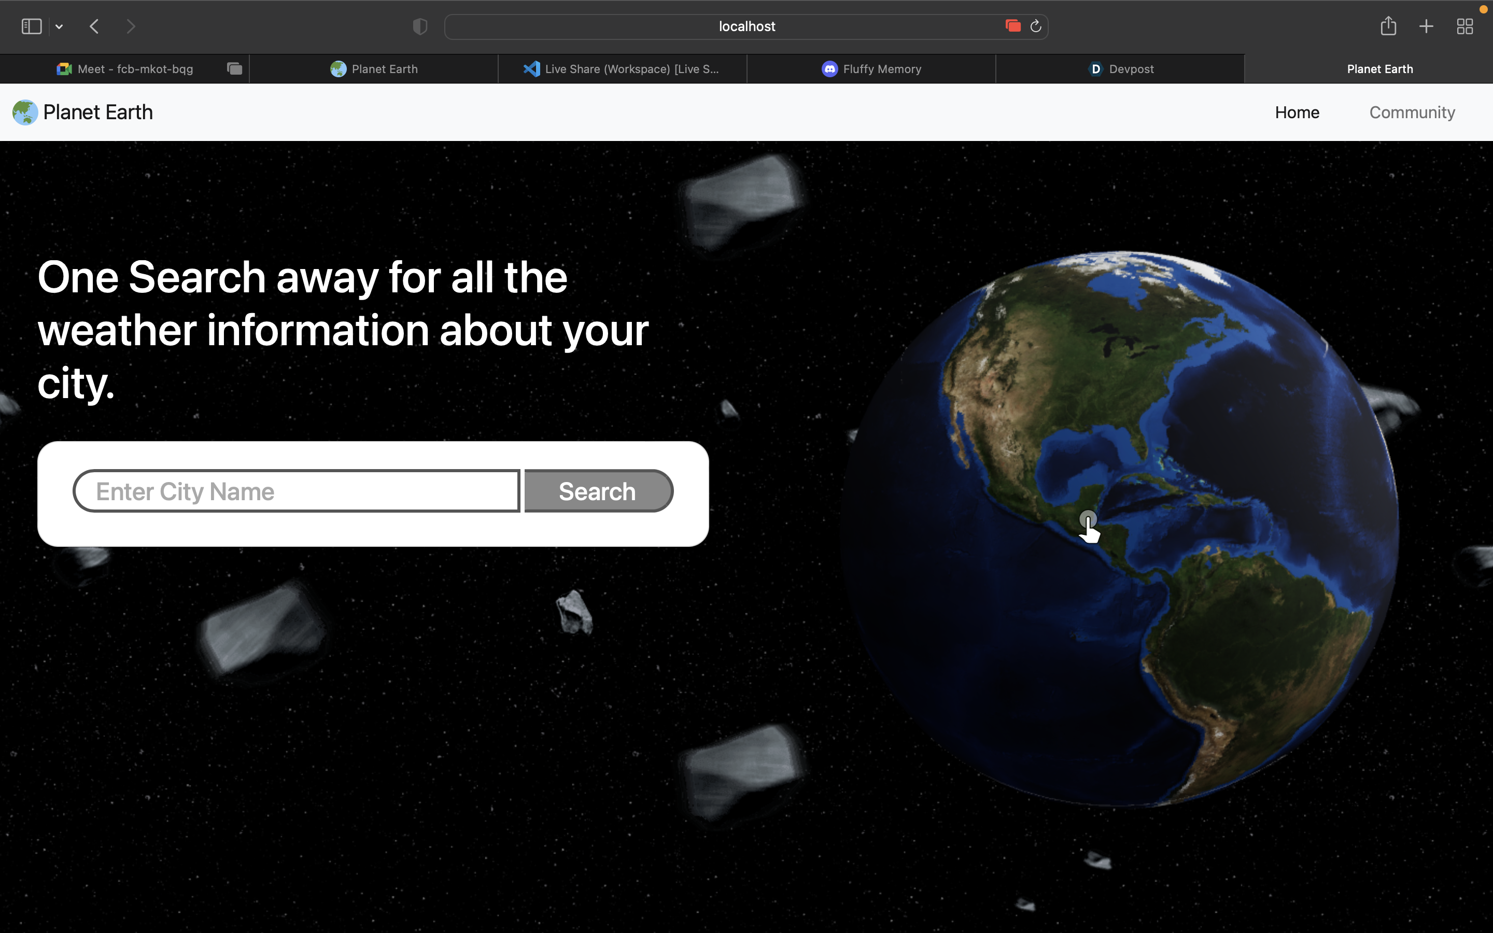Open the Fluffy Memory Discord tab
The height and width of the screenshot is (933, 1493).
coord(871,69)
